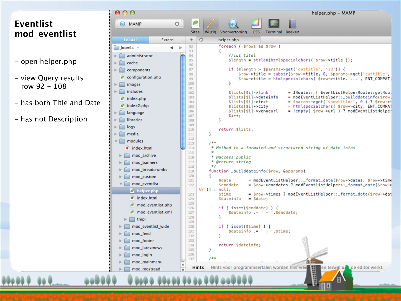The height and width of the screenshot is (301, 401).
Task: Collapse the mod_eventlist folder
Action: 121,184
